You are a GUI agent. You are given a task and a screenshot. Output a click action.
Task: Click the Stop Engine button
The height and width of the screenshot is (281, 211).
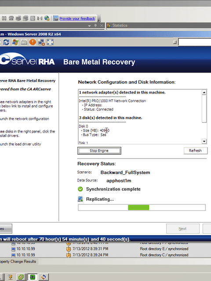click(99, 151)
